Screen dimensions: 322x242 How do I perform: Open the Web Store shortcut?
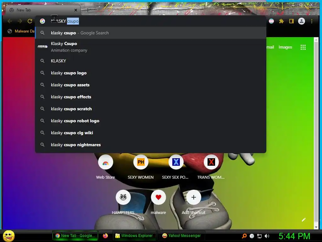106,162
